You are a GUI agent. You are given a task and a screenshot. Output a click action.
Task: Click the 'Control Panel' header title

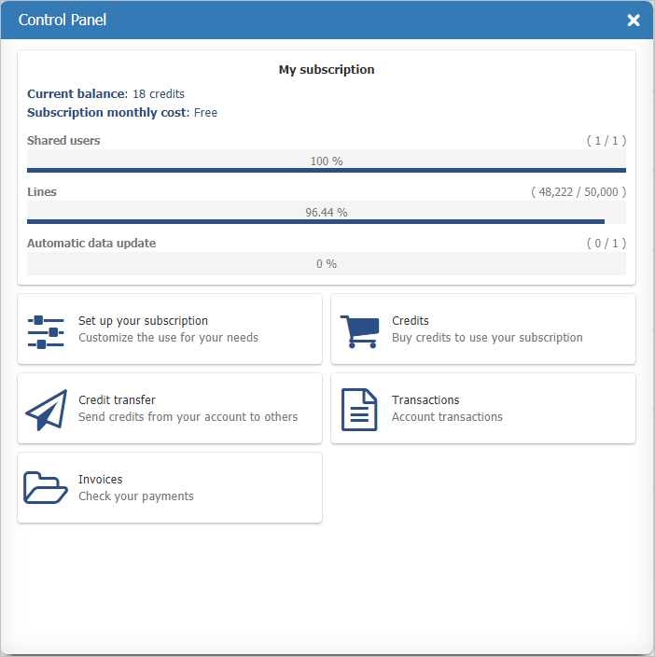pos(63,20)
